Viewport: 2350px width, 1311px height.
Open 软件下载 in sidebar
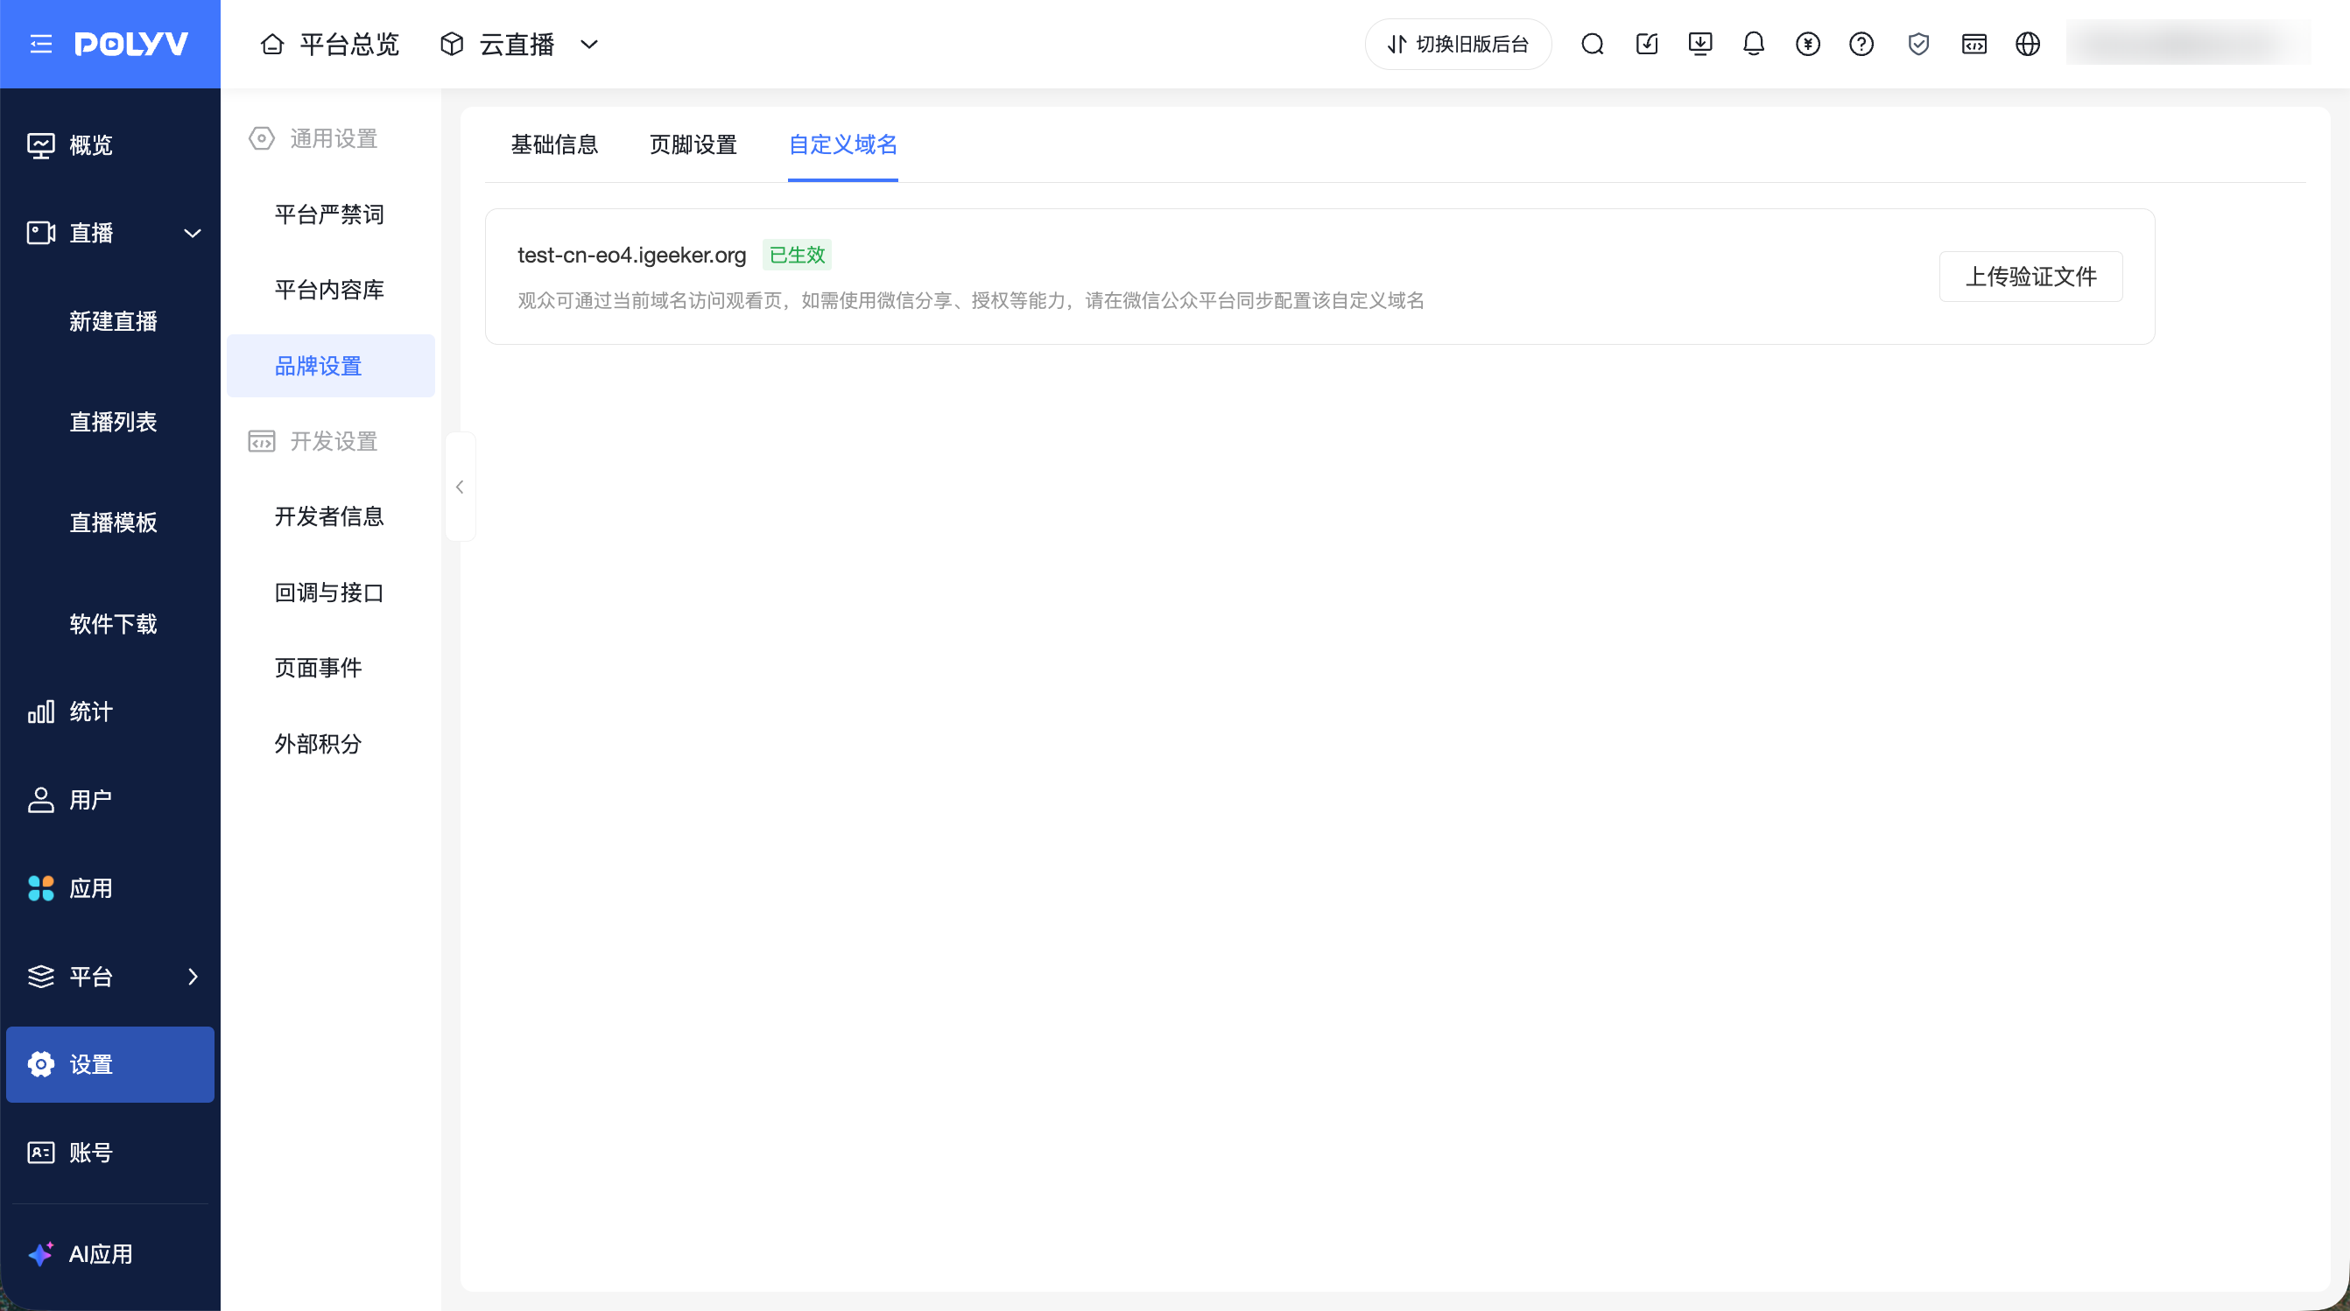point(113,625)
